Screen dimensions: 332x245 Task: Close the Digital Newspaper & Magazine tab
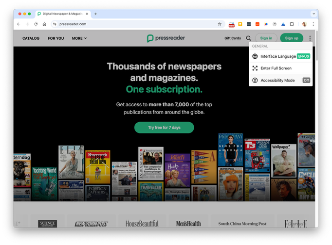87,14
